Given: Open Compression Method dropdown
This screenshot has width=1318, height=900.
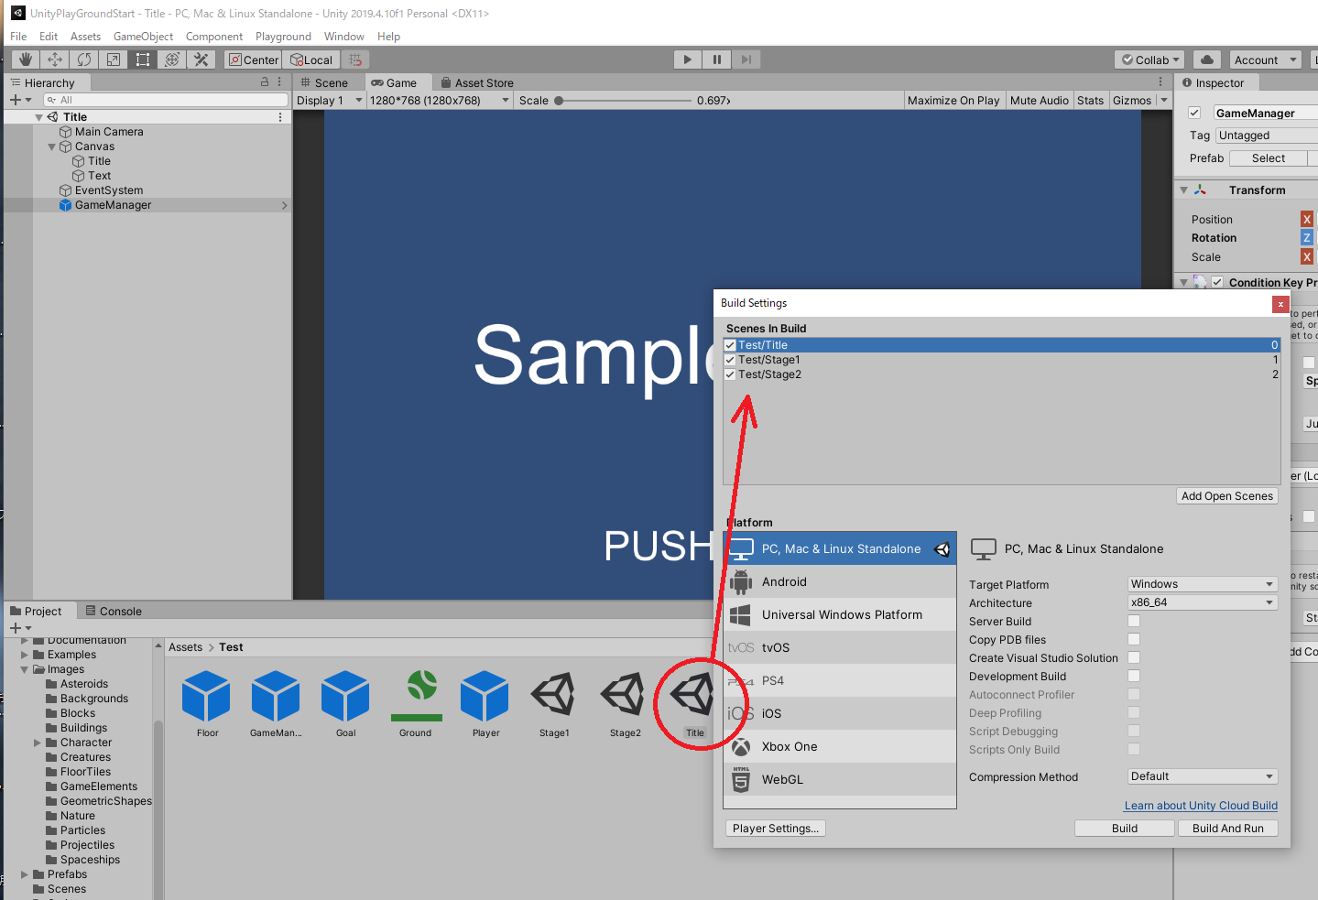Looking at the screenshot, I should pyautogui.click(x=1203, y=776).
